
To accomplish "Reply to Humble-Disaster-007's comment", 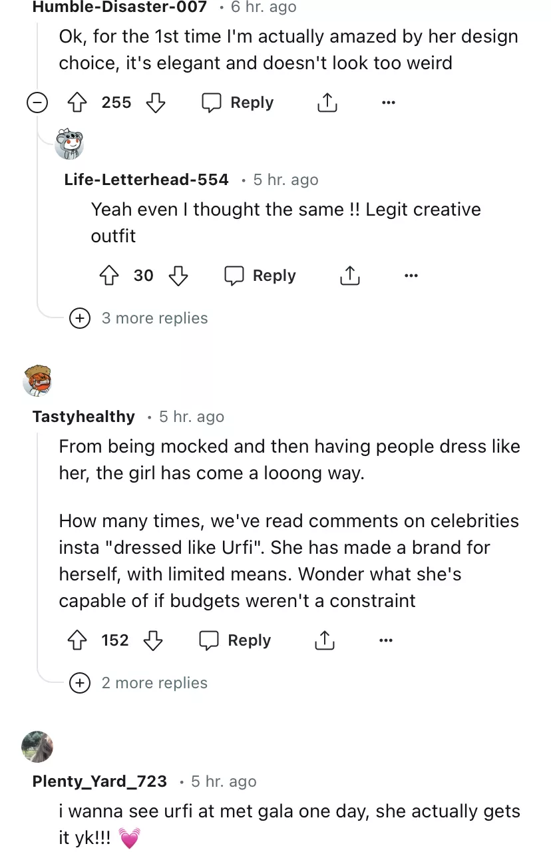I will (238, 103).
